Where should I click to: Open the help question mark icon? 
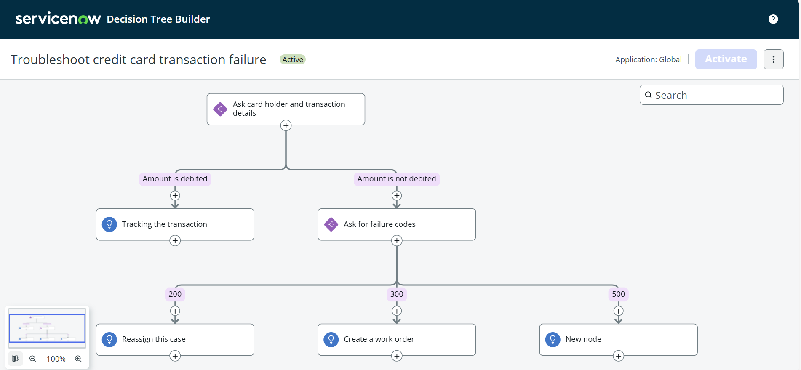(x=773, y=19)
